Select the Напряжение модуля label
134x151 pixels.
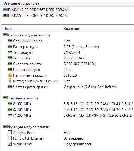(30, 75)
